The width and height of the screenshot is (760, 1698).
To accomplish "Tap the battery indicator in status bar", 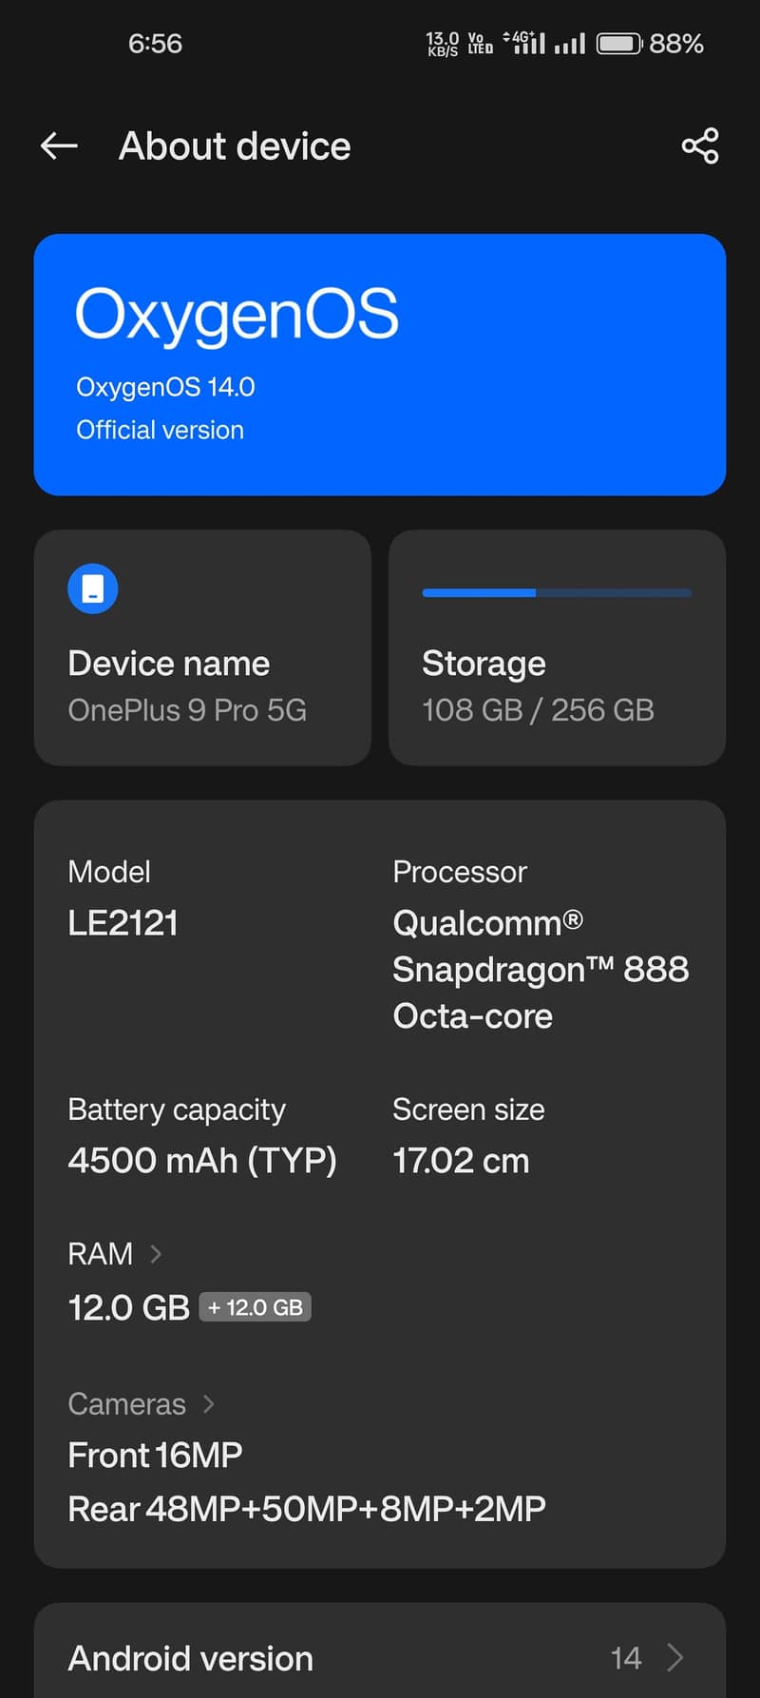I will 618,43.
